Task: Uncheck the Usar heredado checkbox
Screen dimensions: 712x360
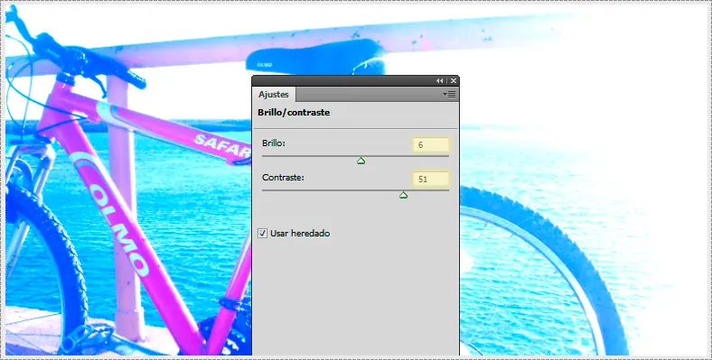Action: (x=262, y=234)
